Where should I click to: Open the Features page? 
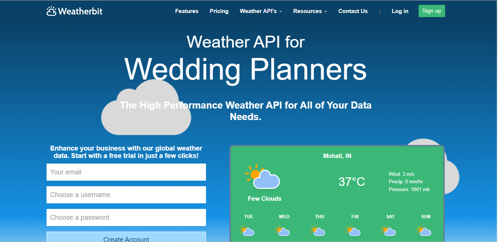(187, 11)
